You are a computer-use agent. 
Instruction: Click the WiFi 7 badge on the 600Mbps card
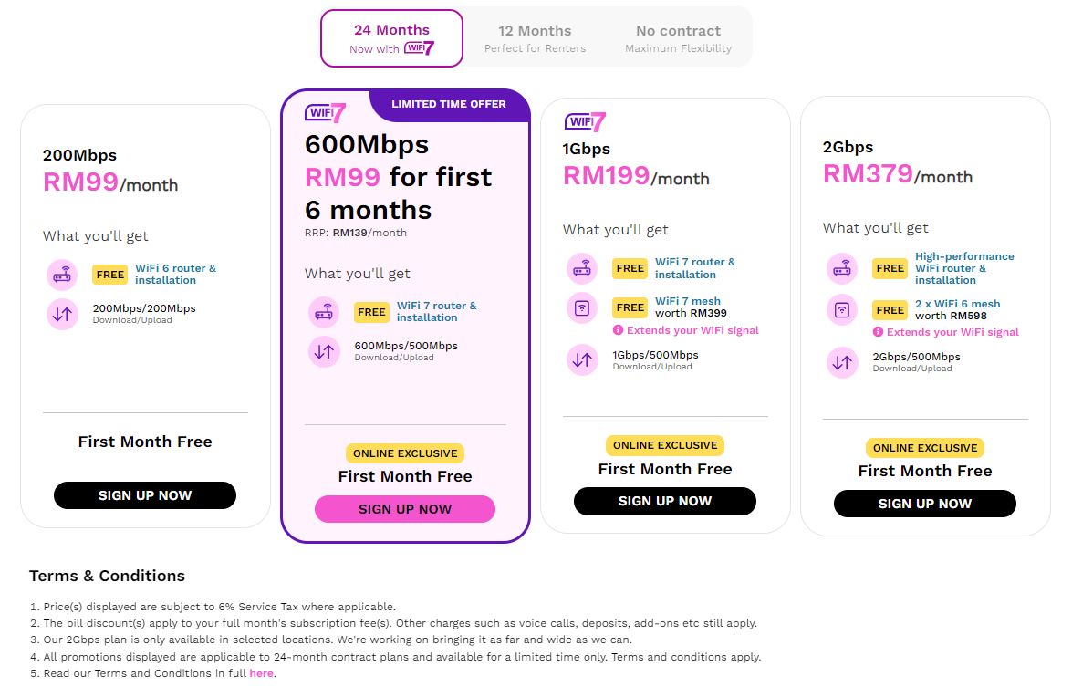point(324,111)
